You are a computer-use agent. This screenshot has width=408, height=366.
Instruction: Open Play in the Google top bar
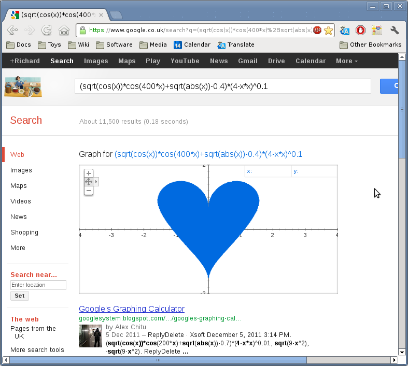153,61
